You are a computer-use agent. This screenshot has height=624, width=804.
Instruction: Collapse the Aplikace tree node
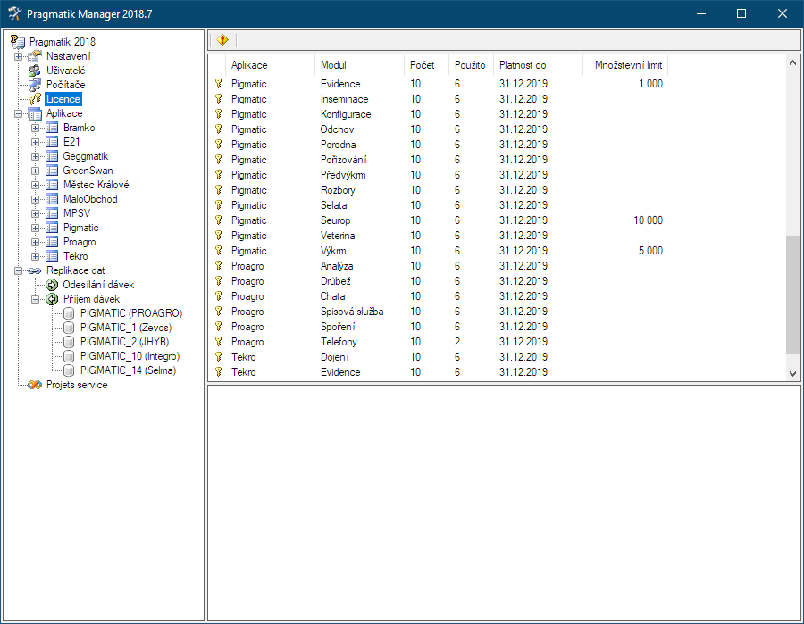tap(19, 113)
